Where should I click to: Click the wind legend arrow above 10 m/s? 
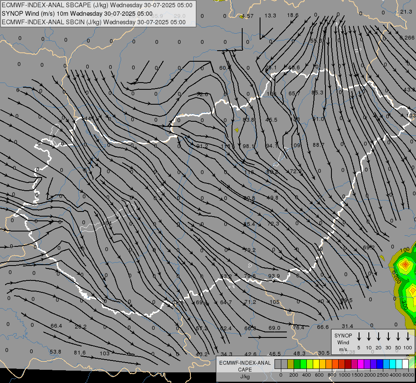(x=369, y=336)
